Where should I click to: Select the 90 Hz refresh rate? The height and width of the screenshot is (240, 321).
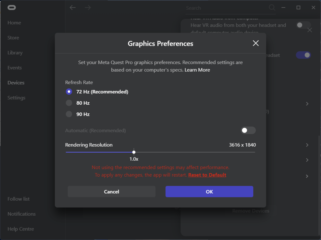coord(69,114)
